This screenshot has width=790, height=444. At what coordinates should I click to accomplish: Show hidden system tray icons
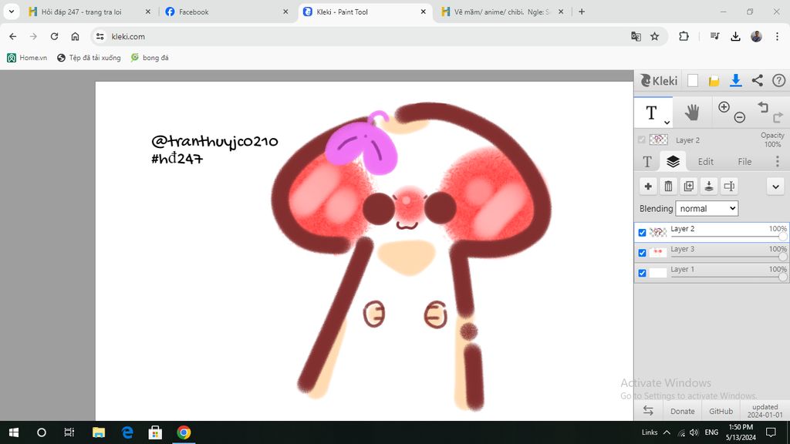[x=667, y=432]
